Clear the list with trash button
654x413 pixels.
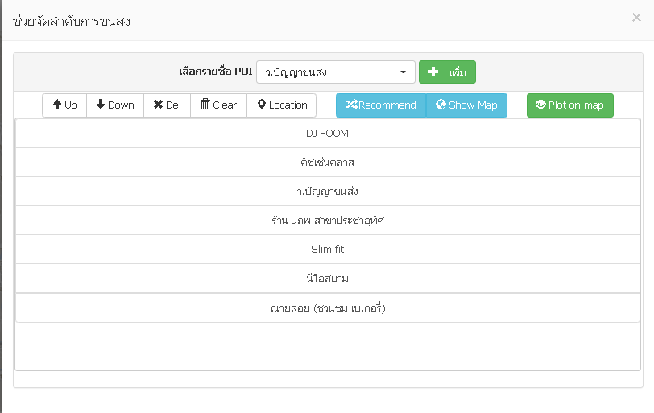coord(218,105)
